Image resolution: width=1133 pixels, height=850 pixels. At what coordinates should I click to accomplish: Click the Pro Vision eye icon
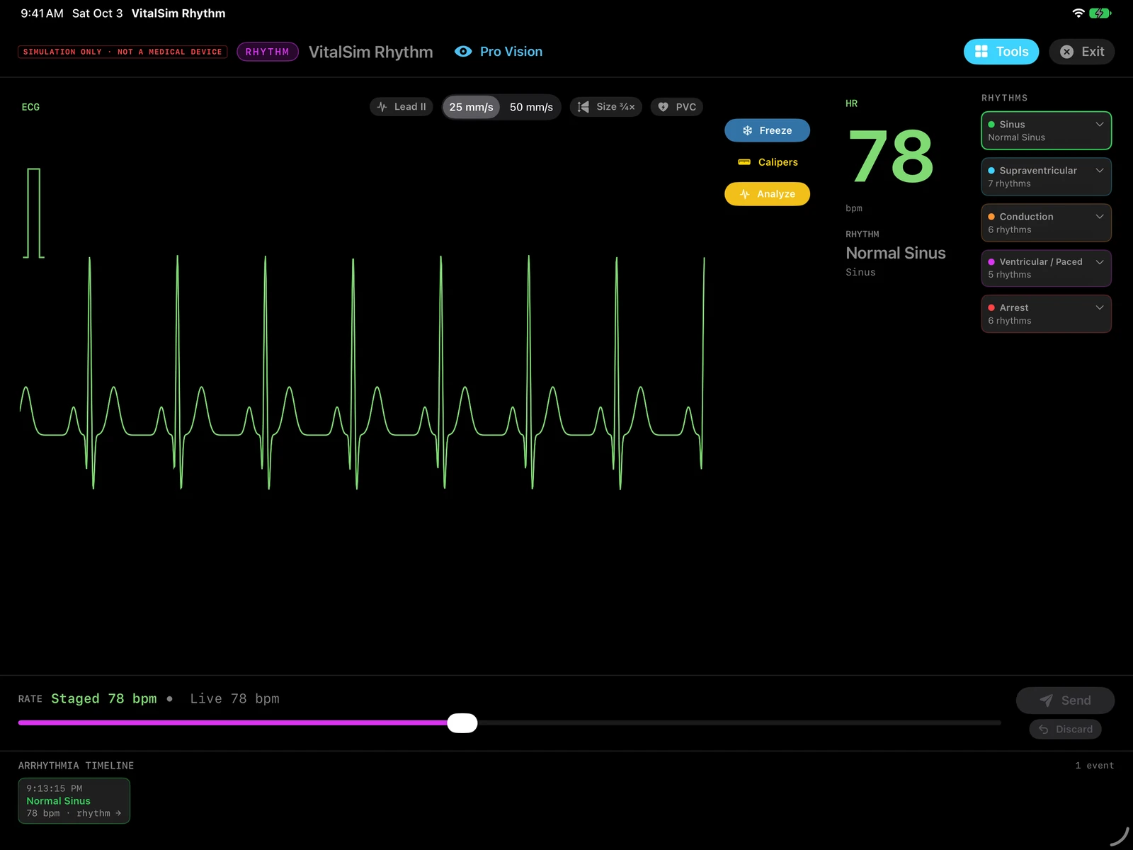tap(463, 52)
